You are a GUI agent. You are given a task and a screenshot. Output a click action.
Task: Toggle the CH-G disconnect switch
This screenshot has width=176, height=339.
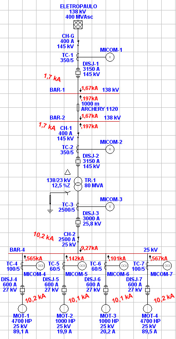(x=78, y=42)
